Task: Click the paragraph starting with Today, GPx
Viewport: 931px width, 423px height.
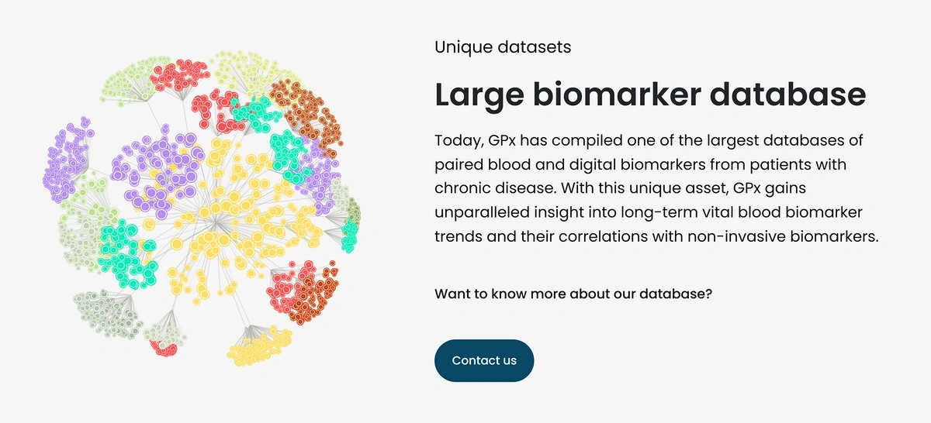Action: coord(656,189)
